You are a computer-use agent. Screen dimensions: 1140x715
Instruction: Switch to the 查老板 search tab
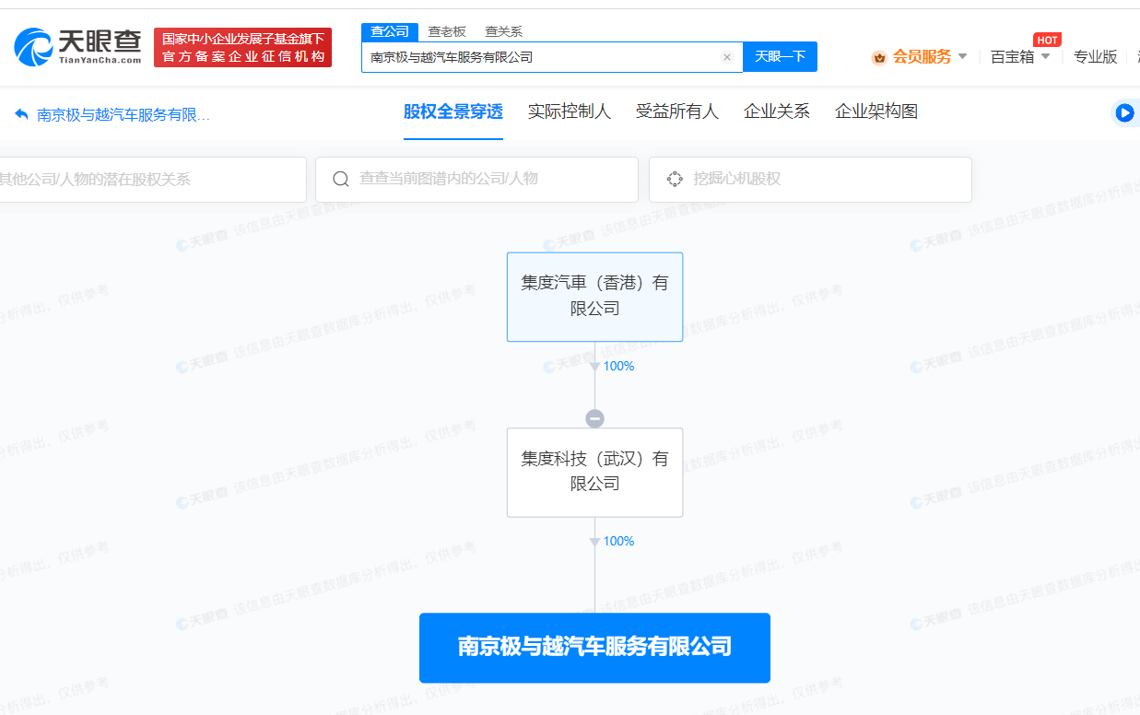click(x=447, y=31)
